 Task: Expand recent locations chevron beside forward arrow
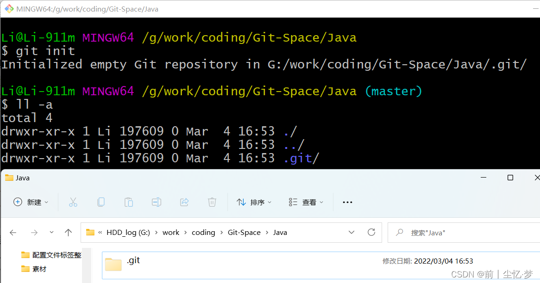(x=51, y=233)
